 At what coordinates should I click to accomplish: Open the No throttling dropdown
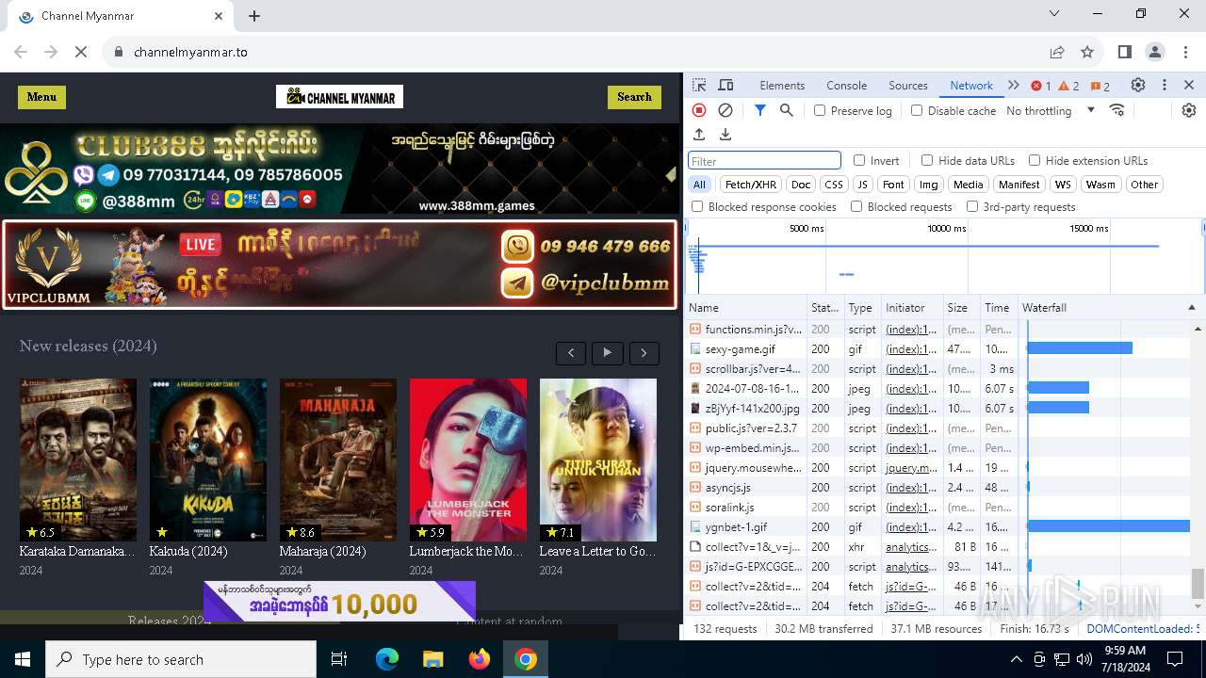coord(1050,110)
